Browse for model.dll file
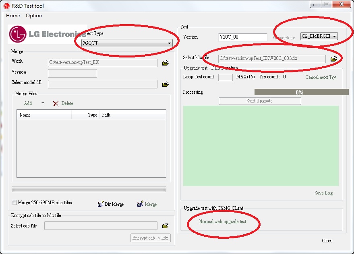Image resolution: width=354 pixels, height=254 pixels. point(165,84)
